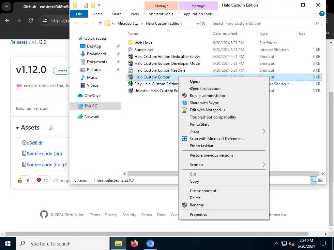This screenshot has height=250, width=334.
Task: Open Downloads in the navigation pane
Action: point(97,54)
